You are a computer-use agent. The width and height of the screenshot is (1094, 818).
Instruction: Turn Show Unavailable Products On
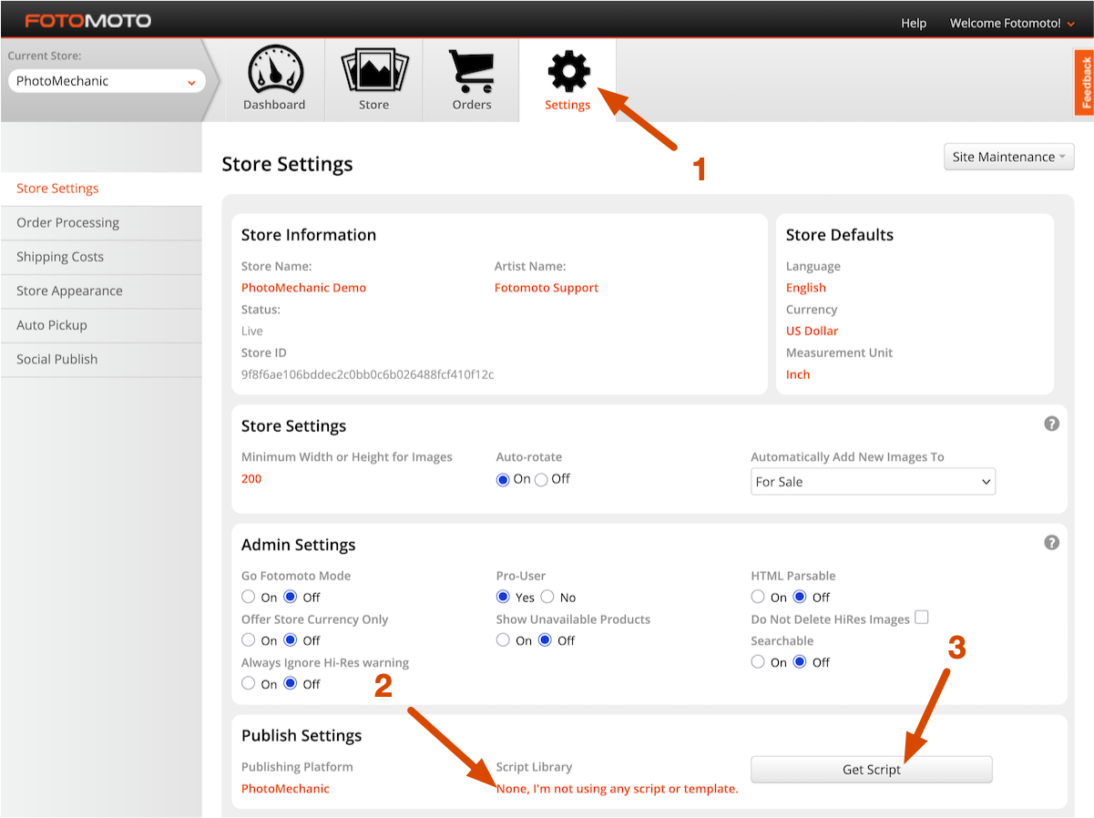(x=503, y=640)
